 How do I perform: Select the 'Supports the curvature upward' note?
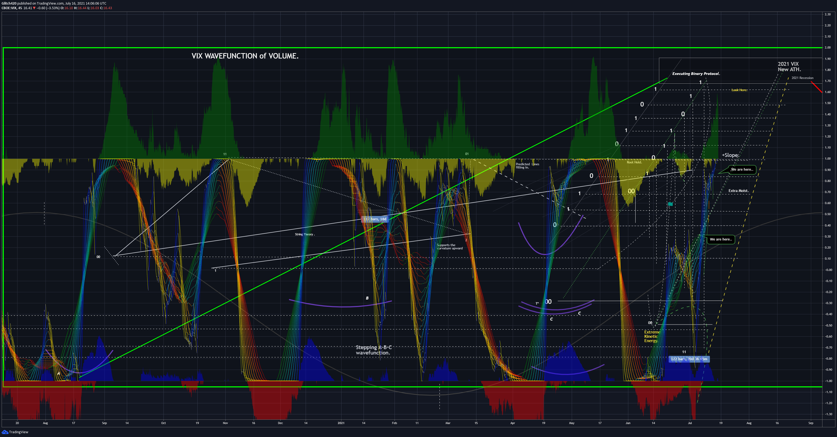coord(450,247)
